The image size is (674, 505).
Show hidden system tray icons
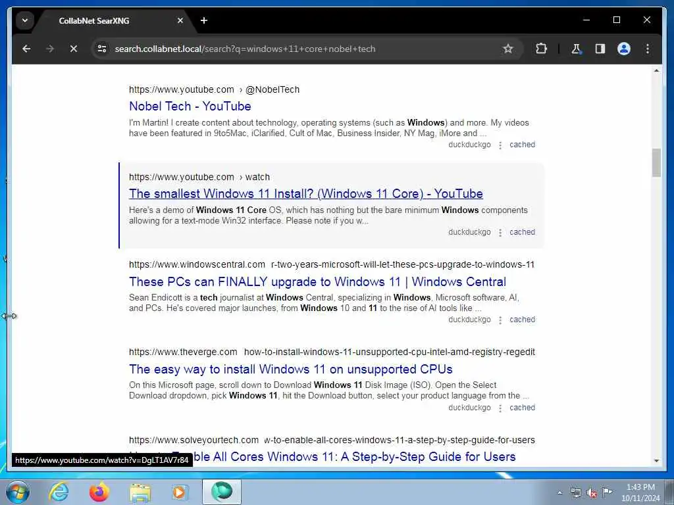coord(559,493)
